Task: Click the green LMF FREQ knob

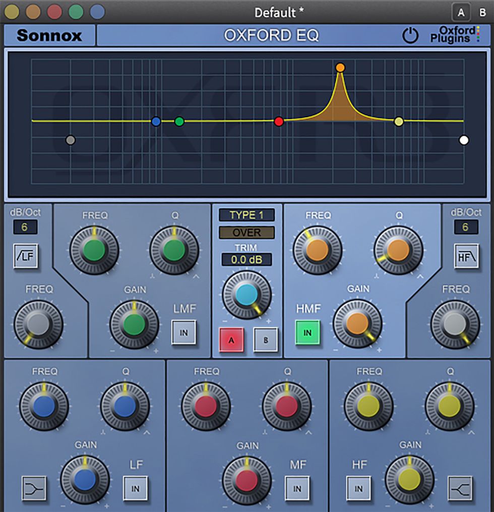Action: tap(94, 250)
